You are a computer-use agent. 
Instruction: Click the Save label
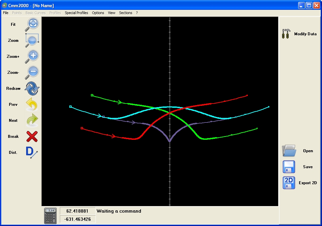308,167
